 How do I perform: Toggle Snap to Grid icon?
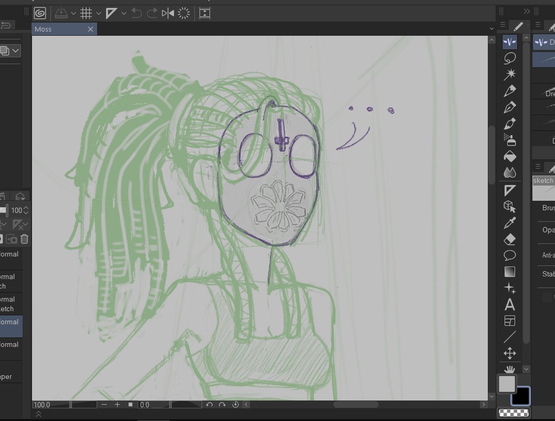coord(86,14)
